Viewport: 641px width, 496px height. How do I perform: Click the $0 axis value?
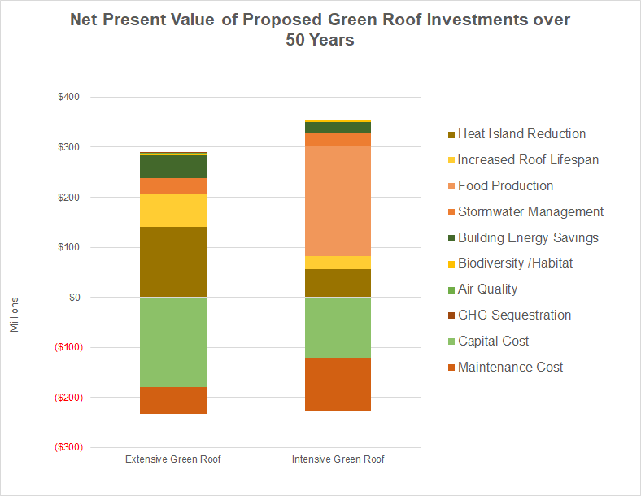[75, 298]
